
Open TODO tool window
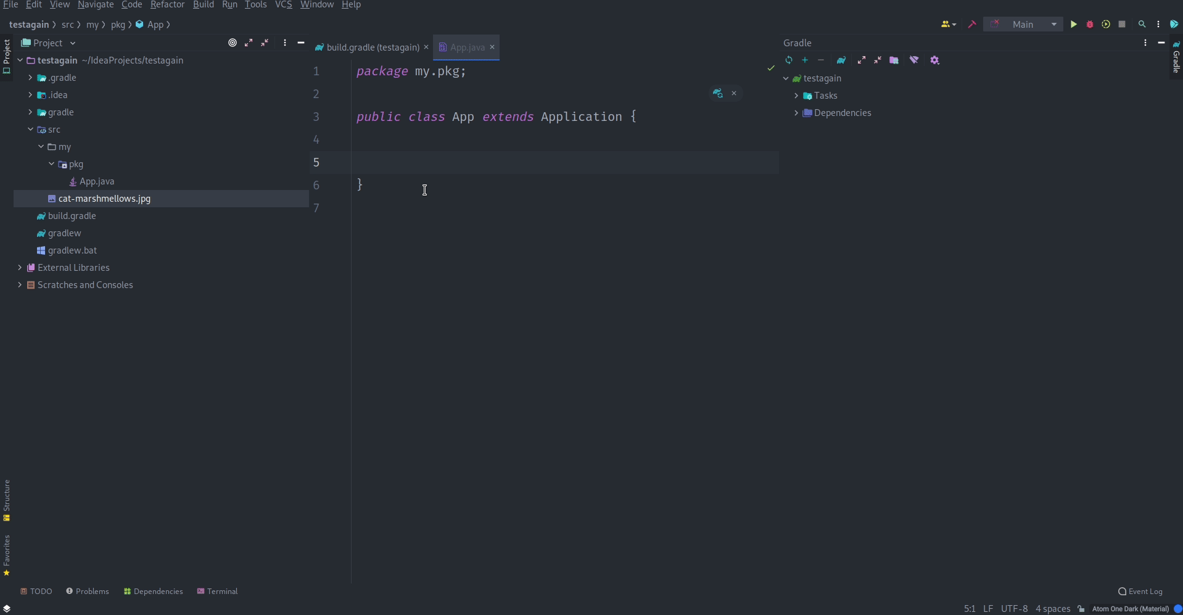click(36, 591)
